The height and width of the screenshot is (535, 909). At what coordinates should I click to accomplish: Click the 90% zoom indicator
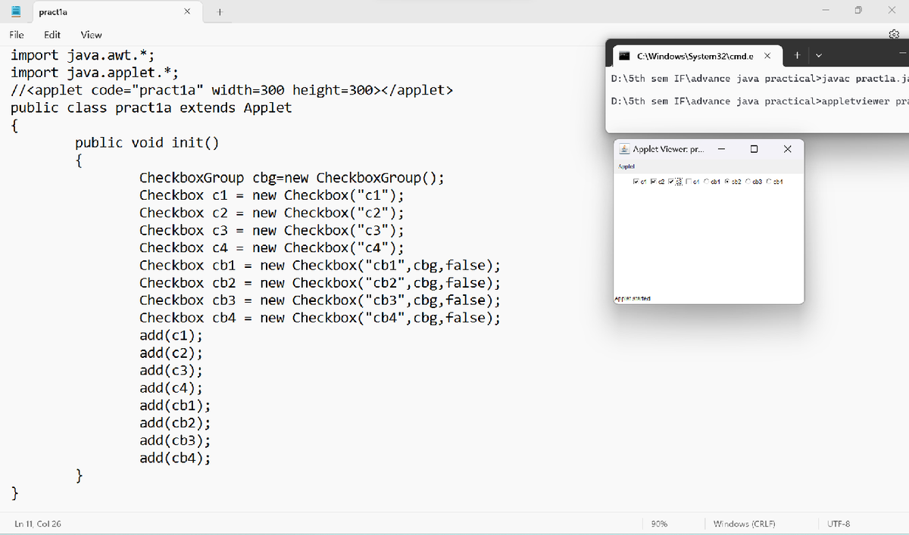click(x=658, y=523)
